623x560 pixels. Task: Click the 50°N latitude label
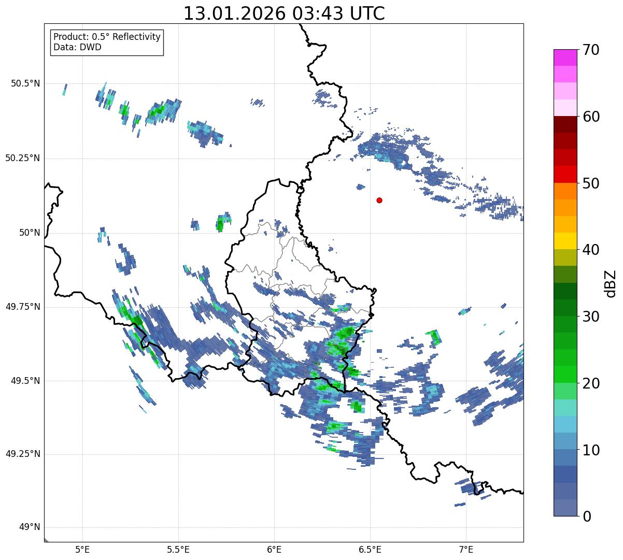point(30,233)
